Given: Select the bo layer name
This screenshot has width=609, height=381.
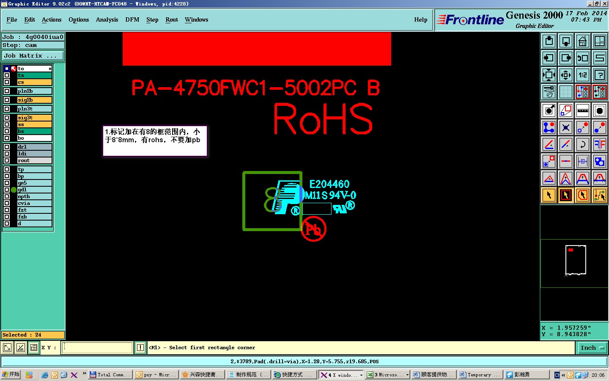Looking at the screenshot, I should [x=34, y=138].
